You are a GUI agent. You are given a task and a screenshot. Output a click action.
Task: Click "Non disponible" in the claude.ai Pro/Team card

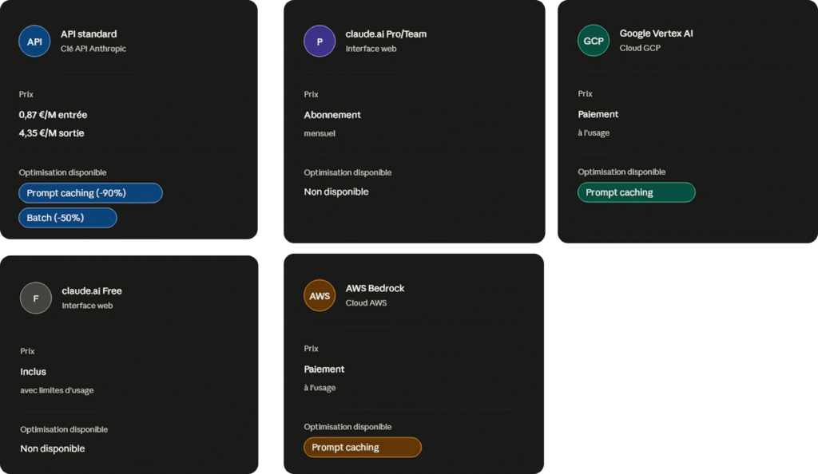336,192
